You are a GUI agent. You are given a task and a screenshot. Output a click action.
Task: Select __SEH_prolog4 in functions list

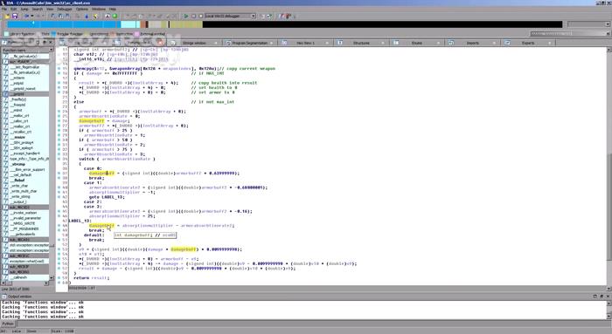[23, 142]
